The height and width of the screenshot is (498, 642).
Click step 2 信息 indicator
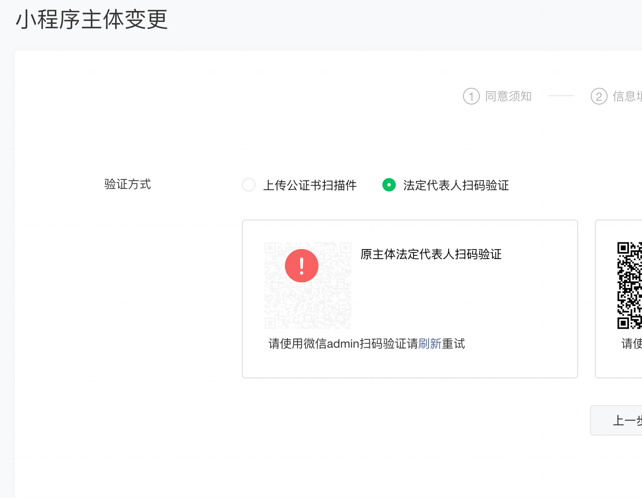pyautogui.click(x=616, y=96)
